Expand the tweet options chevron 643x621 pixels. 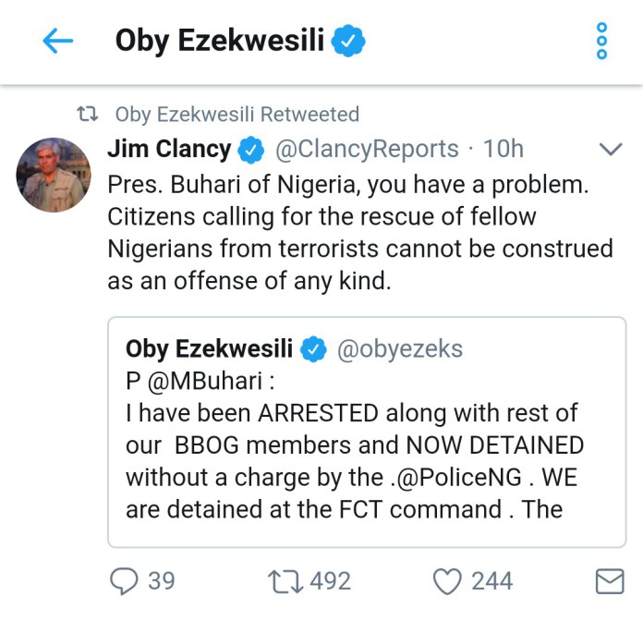coord(611,149)
